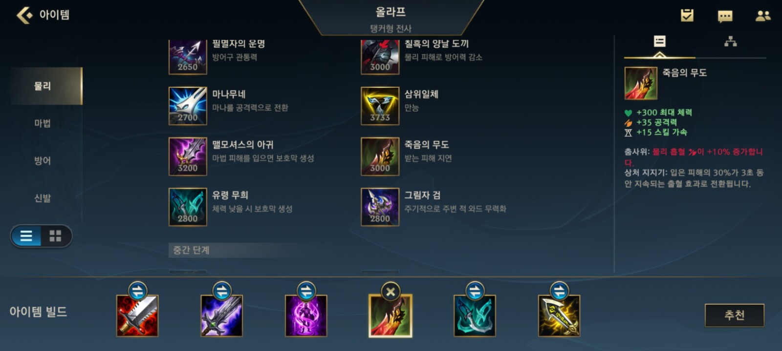This screenshot has height=351, width=782.
Task: Open the 마법 category tab
Action: point(43,123)
